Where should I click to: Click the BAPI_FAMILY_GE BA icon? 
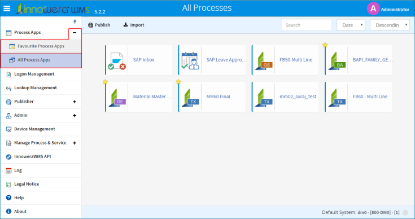tap(337, 61)
